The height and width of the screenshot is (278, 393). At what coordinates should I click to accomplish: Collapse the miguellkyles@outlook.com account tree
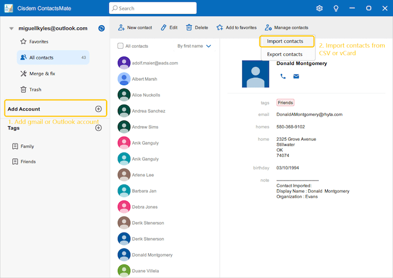(x=11, y=29)
